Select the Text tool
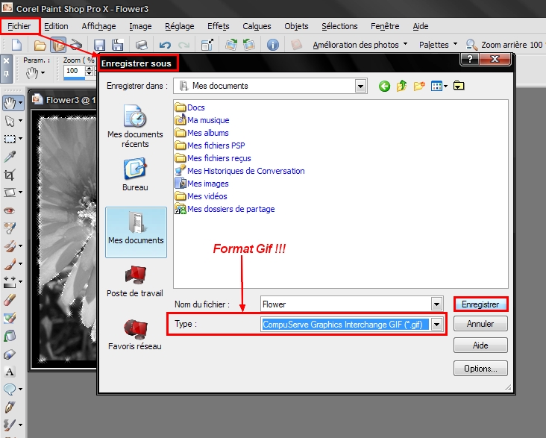546x438 pixels. pyautogui.click(x=10, y=372)
